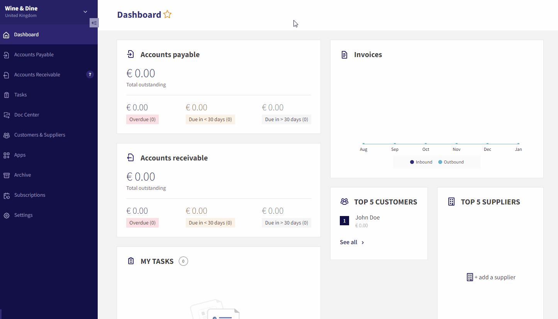
Task: Open the Apps menu item
Action: [49, 155]
